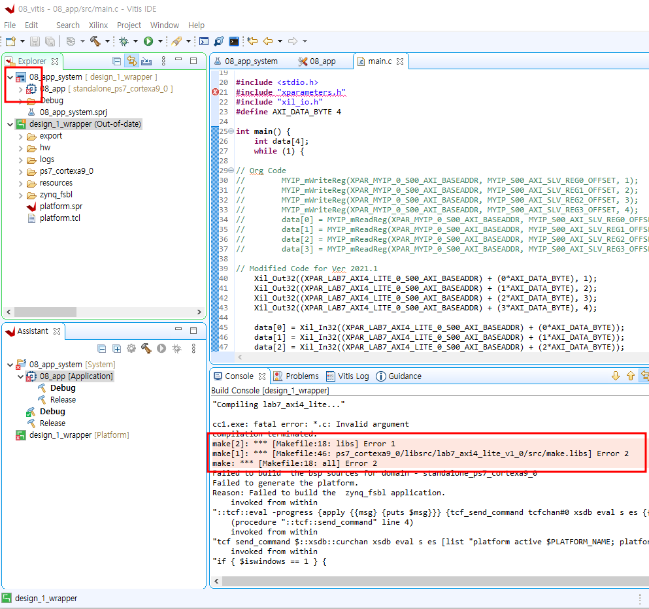Image resolution: width=649 pixels, height=609 pixels.
Task: Select the hw folder
Action: pos(39,148)
